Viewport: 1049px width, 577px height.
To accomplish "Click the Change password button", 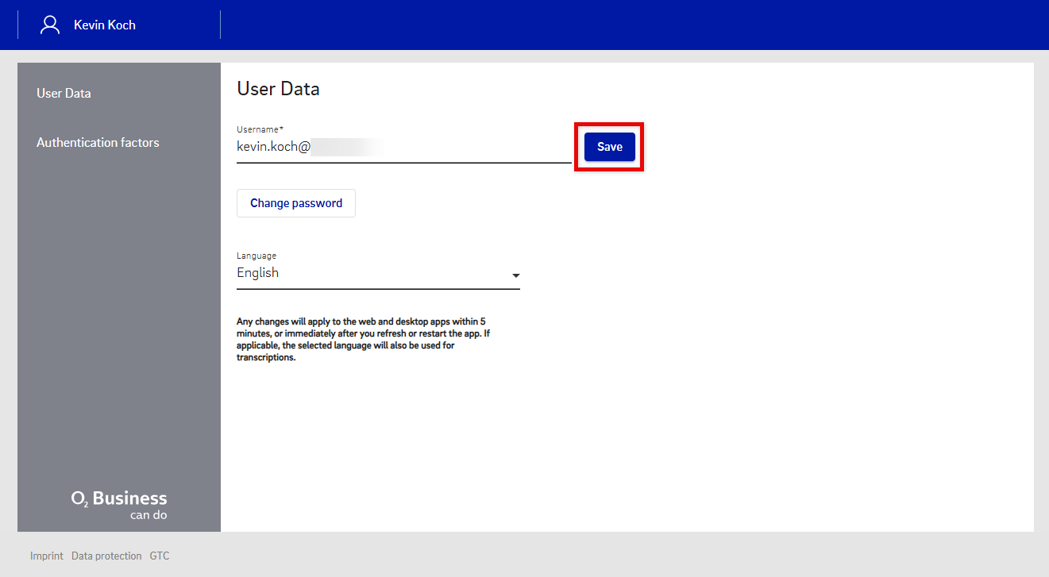I will tap(296, 203).
